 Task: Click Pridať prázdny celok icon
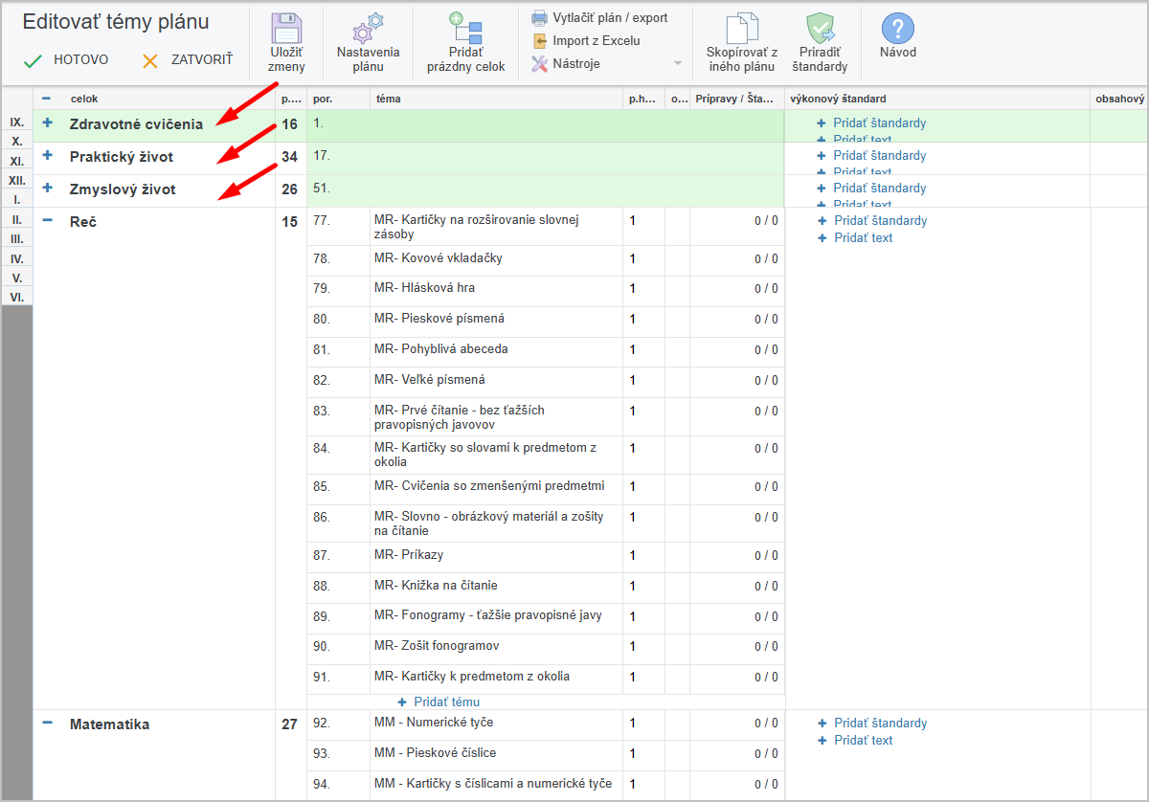click(465, 28)
